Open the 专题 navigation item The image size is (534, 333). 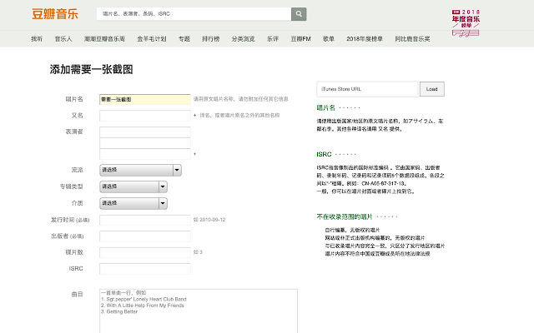click(x=184, y=39)
